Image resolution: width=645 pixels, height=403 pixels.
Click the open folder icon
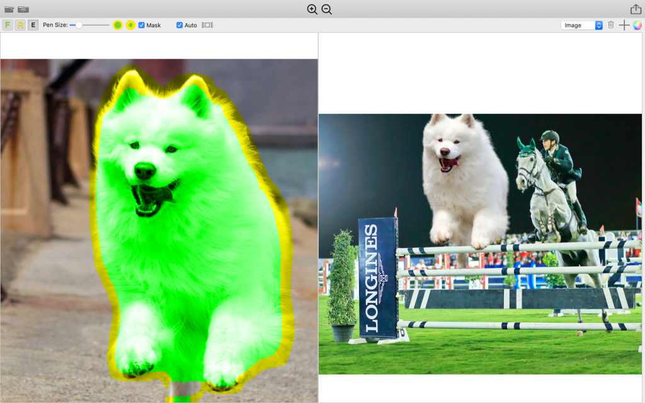point(9,9)
